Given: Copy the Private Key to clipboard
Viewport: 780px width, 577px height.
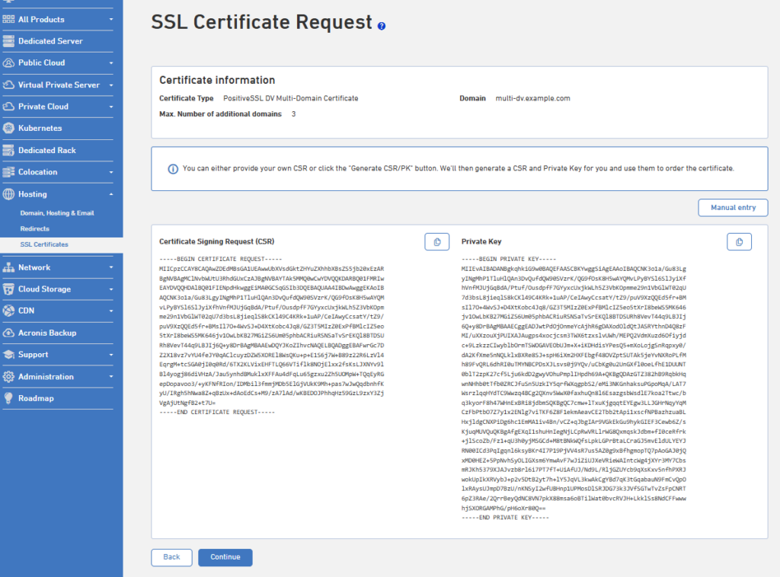Looking at the screenshot, I should tap(739, 242).
